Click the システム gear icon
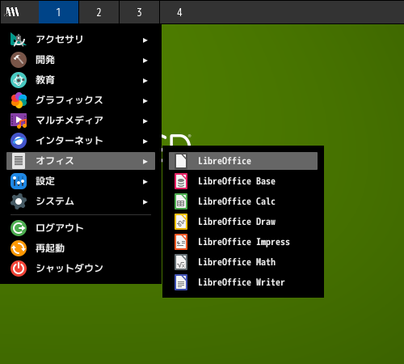This screenshot has width=404, height=364. [19, 201]
